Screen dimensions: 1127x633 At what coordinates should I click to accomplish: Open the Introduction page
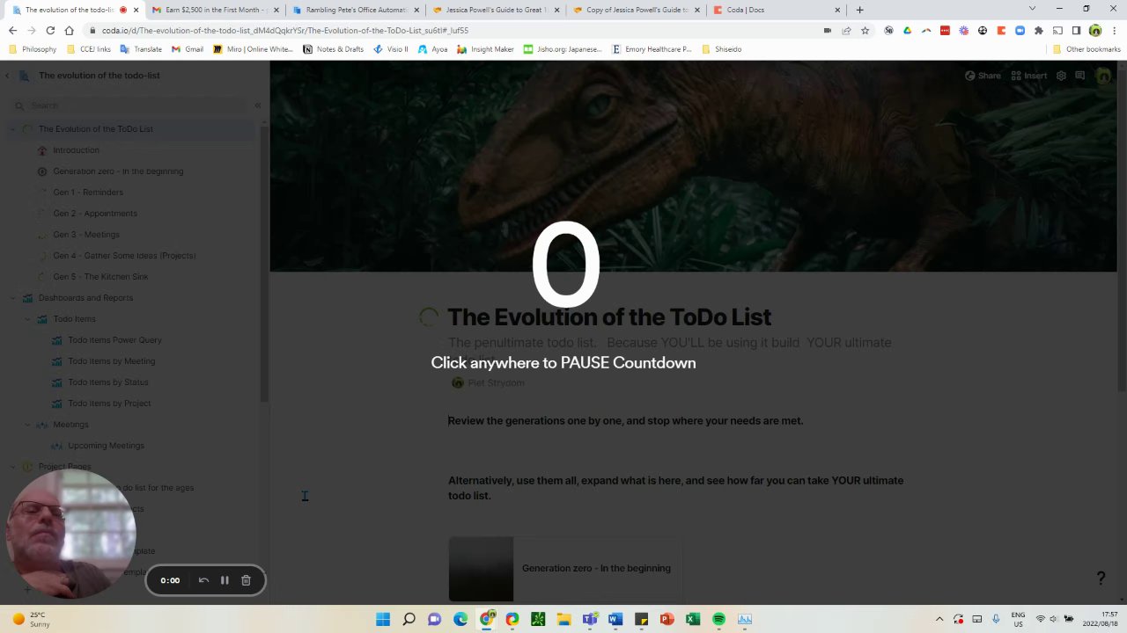click(76, 150)
